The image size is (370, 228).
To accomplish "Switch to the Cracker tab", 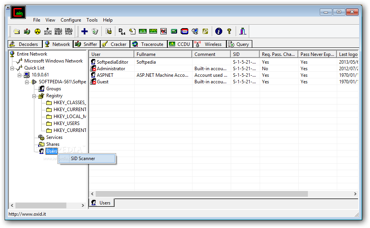I will coord(115,44).
